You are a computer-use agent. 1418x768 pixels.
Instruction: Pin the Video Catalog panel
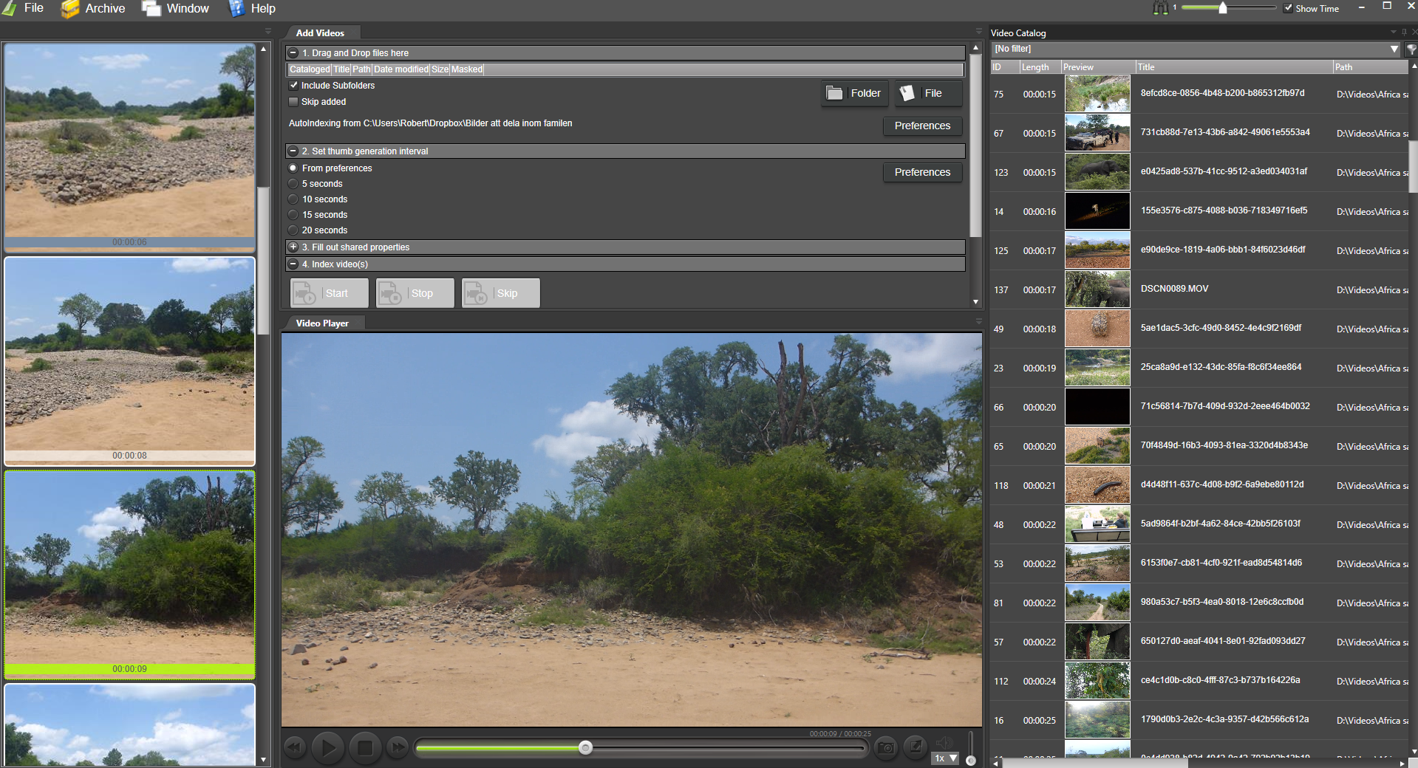[1404, 32]
